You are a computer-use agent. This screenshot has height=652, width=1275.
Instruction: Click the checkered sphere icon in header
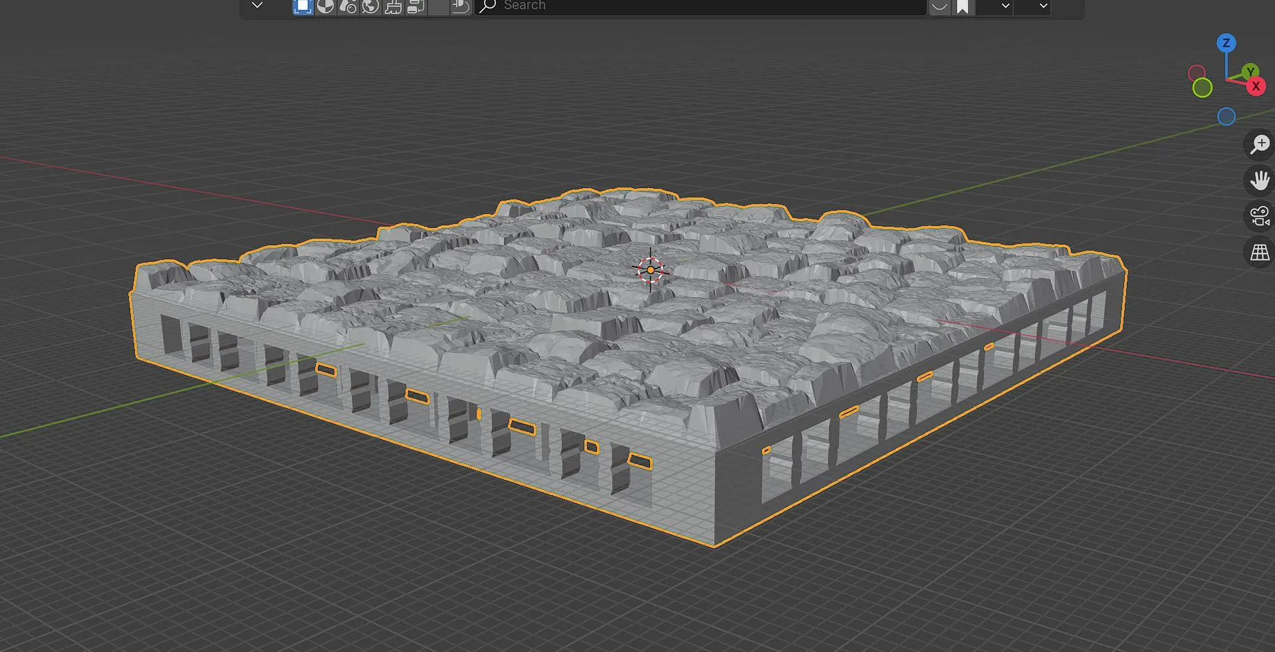pos(325,7)
